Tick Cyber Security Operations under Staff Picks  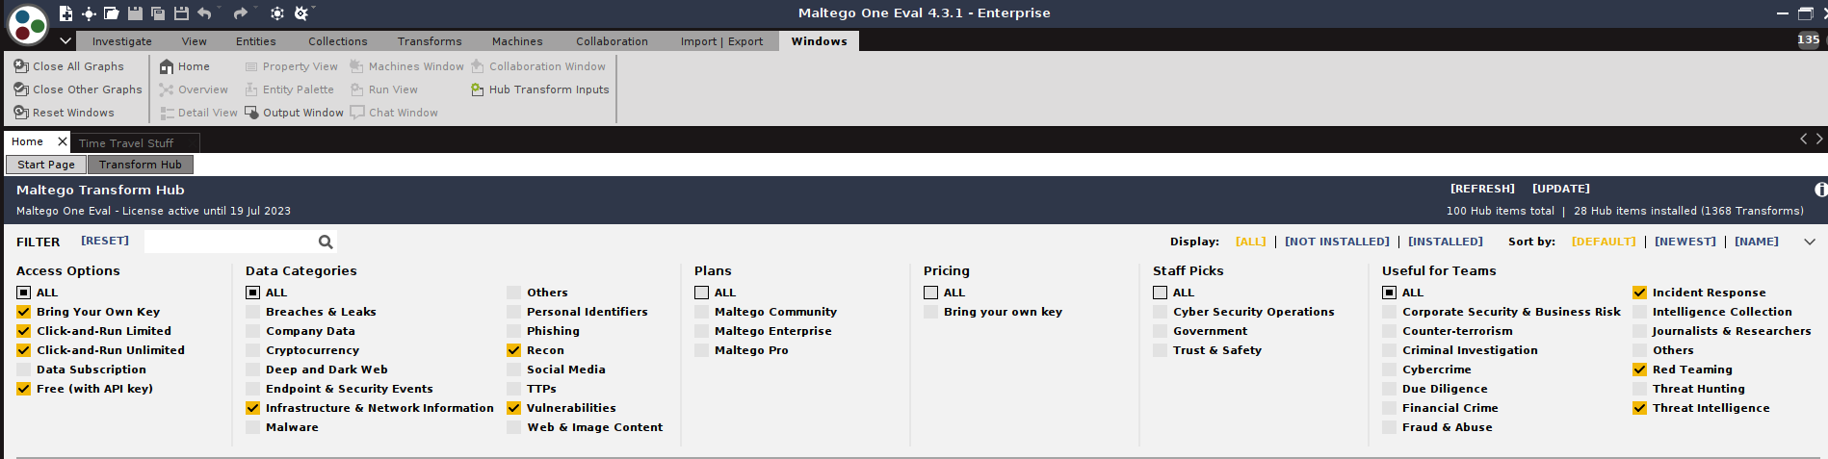1161,312
